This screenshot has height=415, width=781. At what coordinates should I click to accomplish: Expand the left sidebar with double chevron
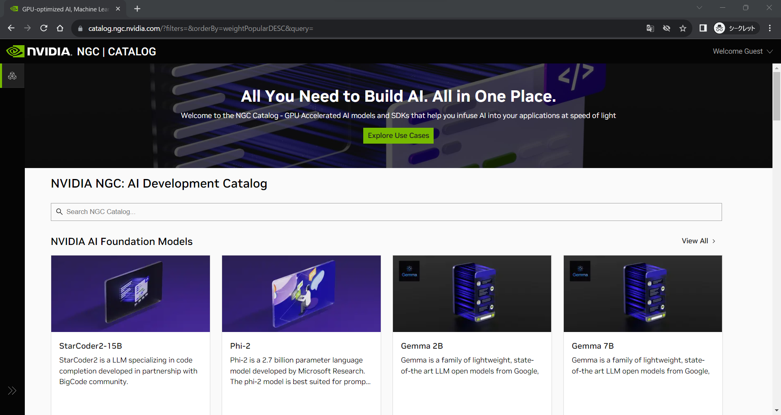coord(12,391)
